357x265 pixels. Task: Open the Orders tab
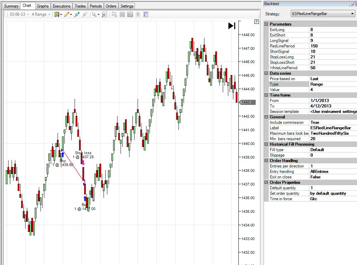pos(111,6)
